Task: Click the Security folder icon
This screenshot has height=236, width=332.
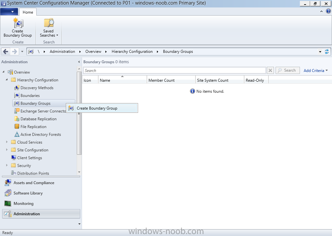Action: 13,165
